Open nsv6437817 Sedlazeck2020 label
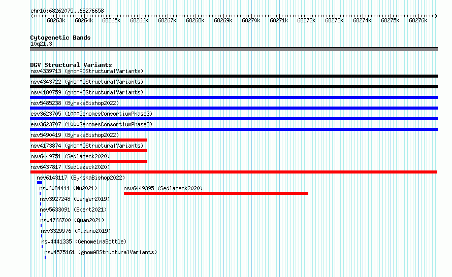 click(x=70, y=167)
